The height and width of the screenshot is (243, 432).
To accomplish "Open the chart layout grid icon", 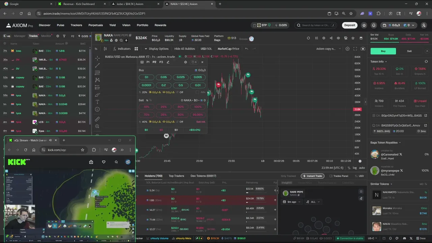I will [x=136, y=49].
